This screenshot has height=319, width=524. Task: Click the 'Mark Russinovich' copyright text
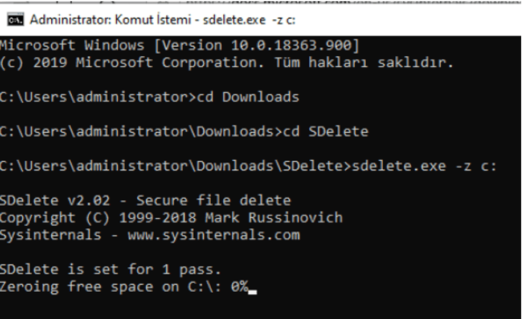point(294,218)
